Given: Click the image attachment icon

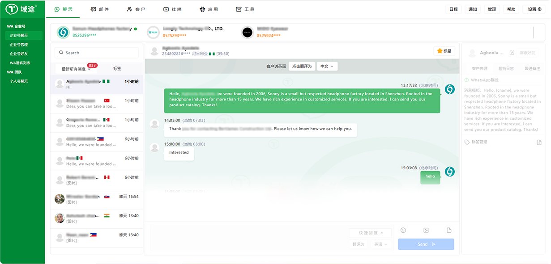Looking at the screenshot, I should coord(426,230).
